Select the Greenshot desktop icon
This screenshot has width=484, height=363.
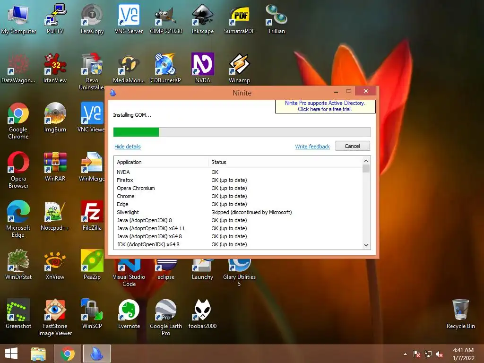coord(18,314)
